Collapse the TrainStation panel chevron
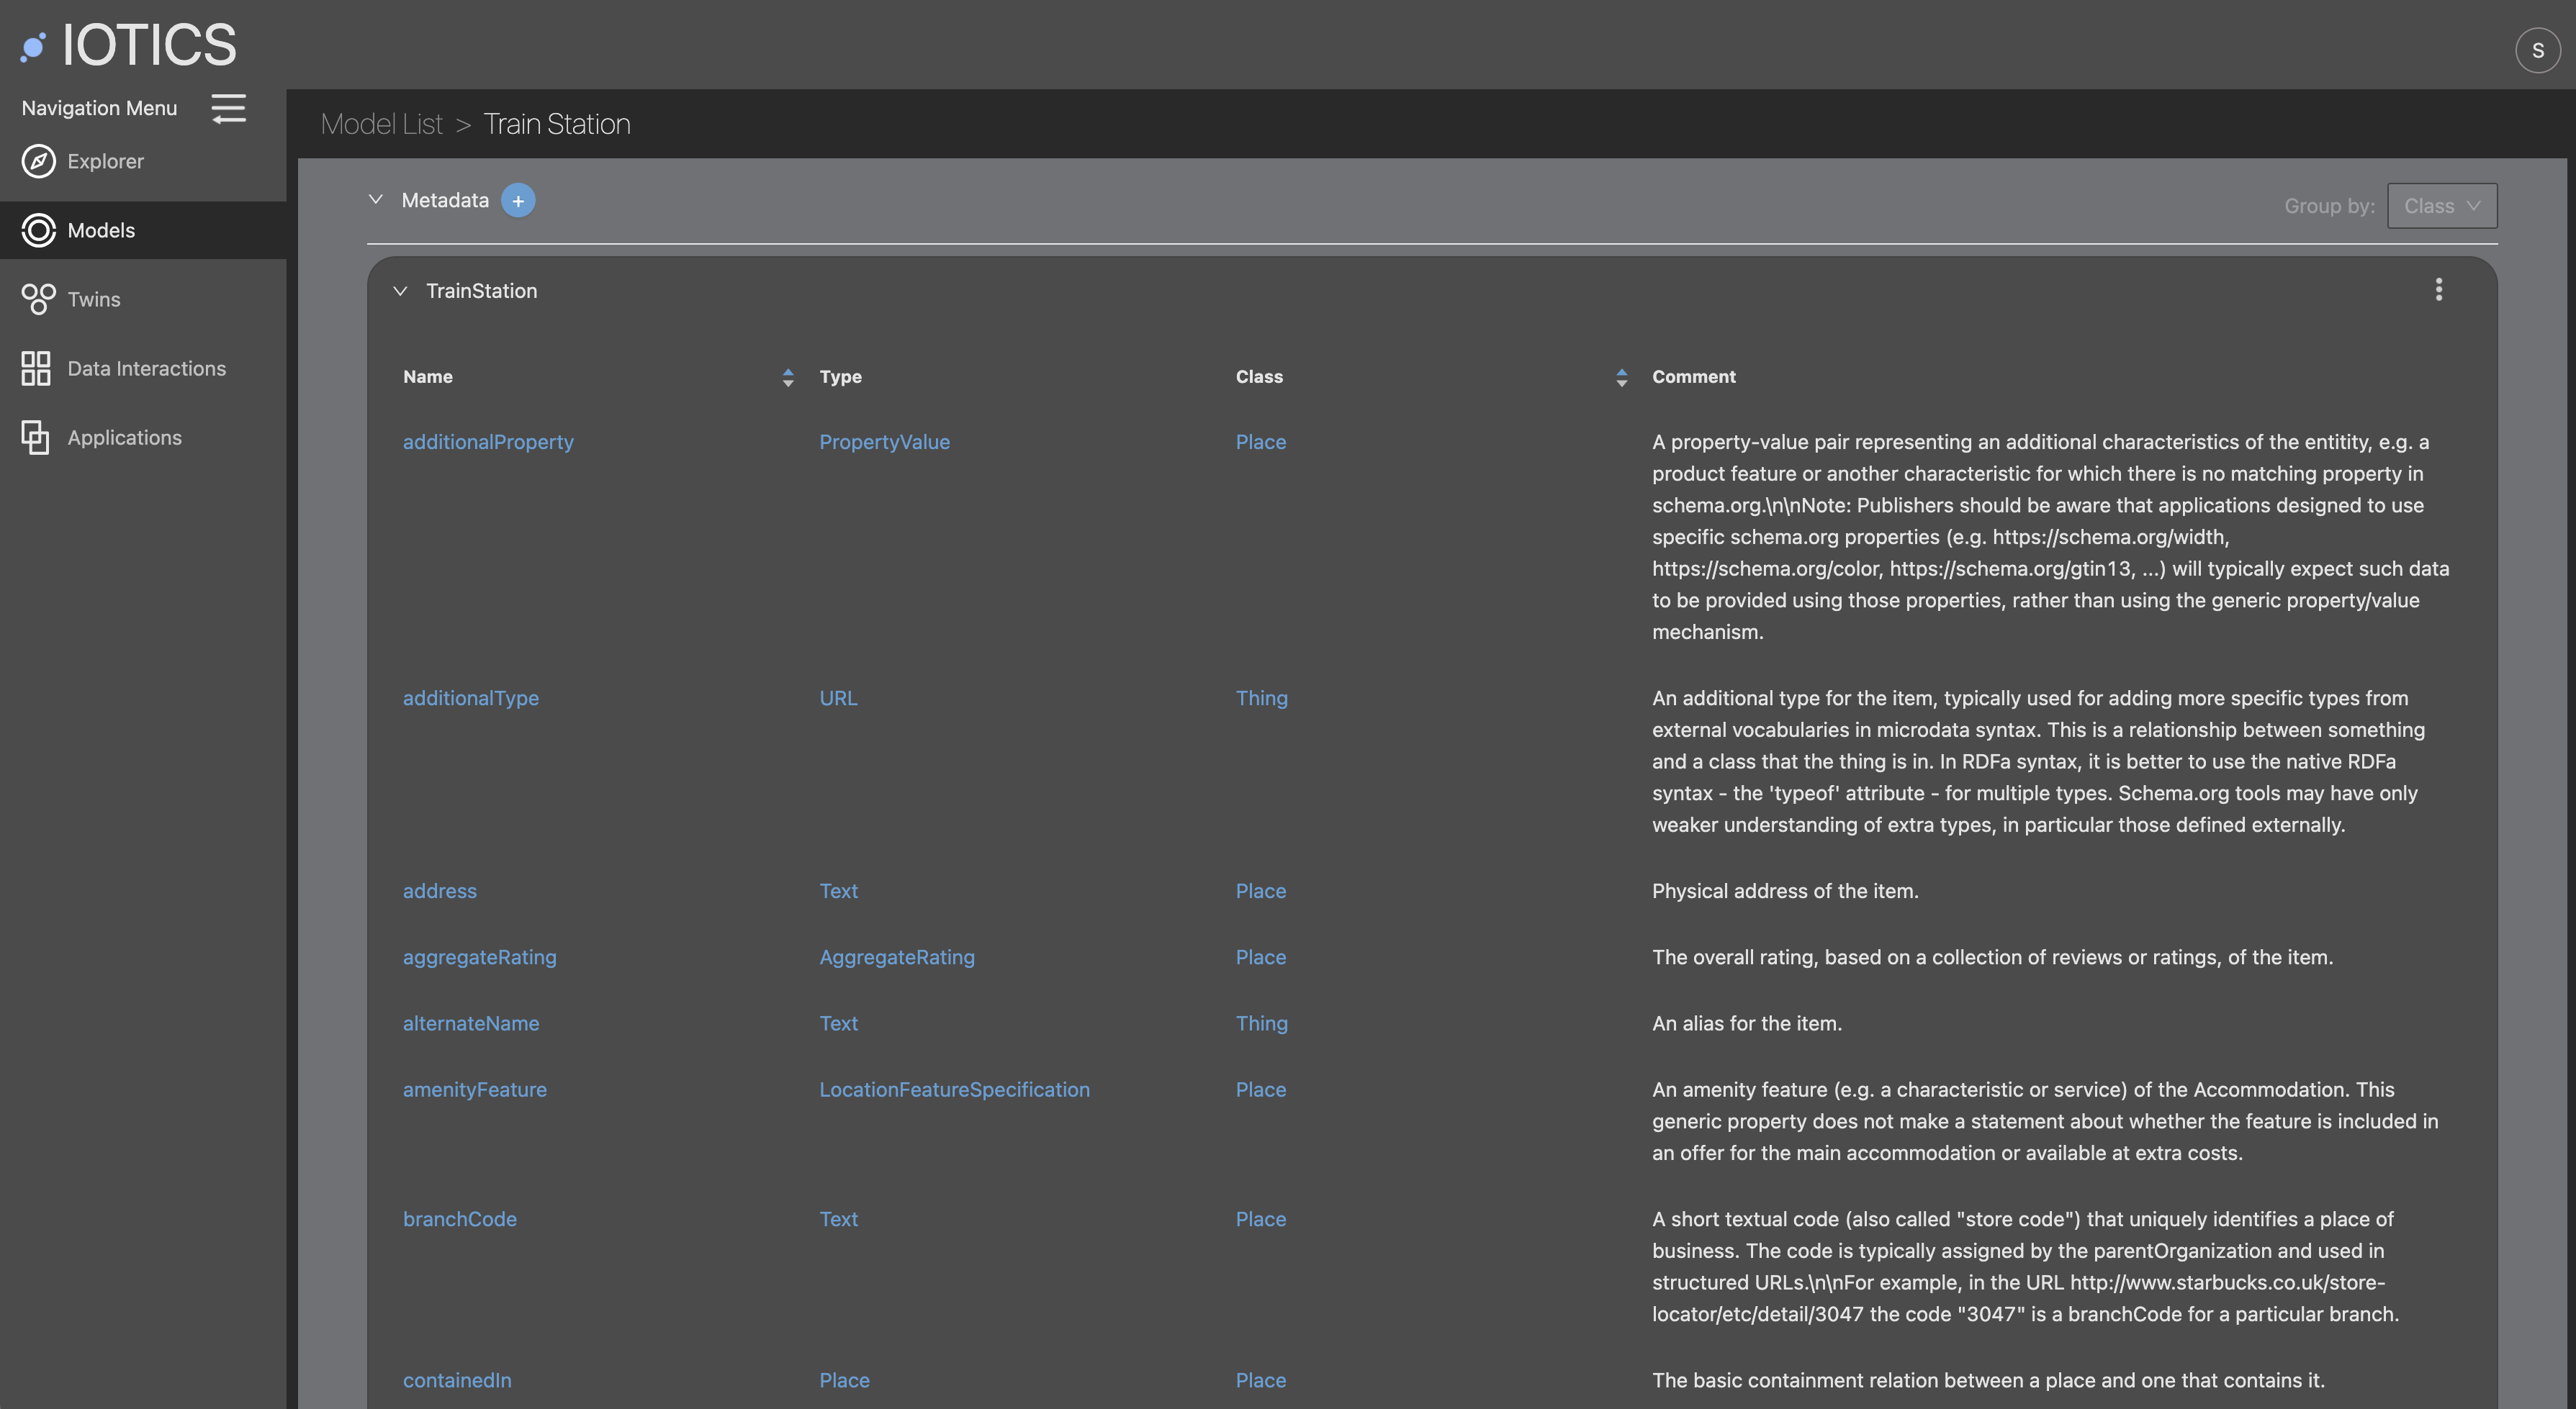2576x1409 pixels. click(400, 291)
